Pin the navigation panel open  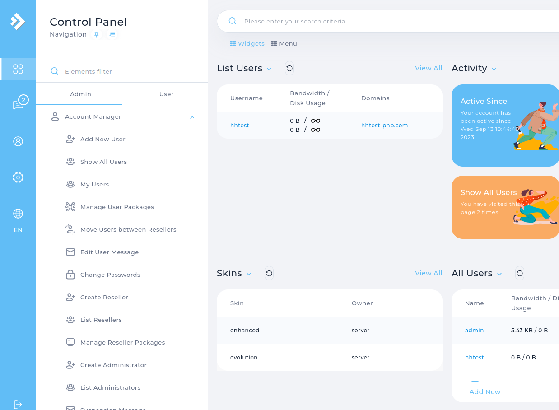(96, 34)
